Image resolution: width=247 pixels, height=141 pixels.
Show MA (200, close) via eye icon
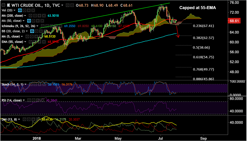pos(31,16)
